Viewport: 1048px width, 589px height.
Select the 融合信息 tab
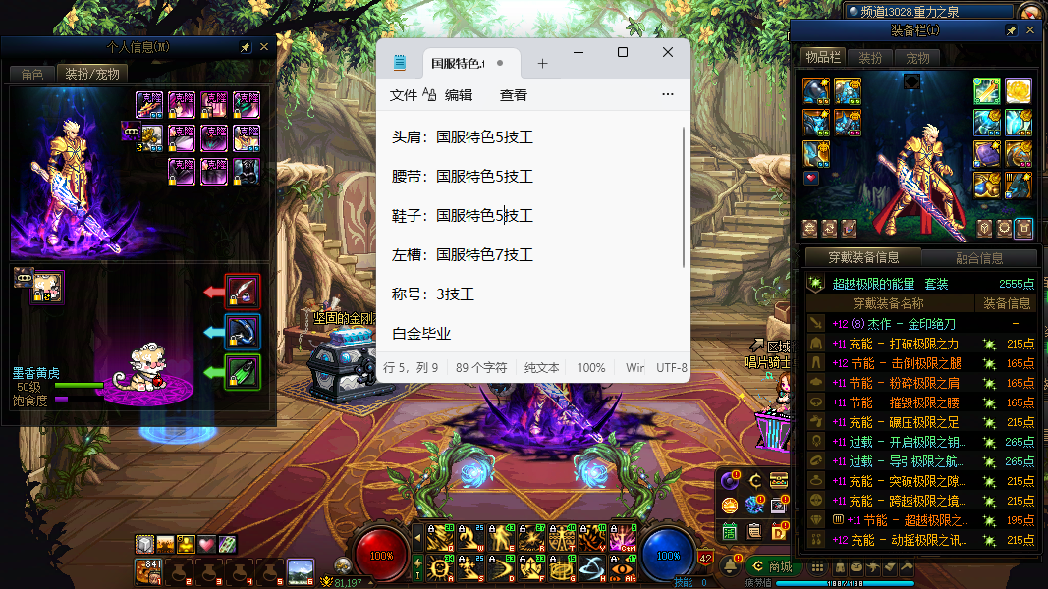click(x=978, y=258)
